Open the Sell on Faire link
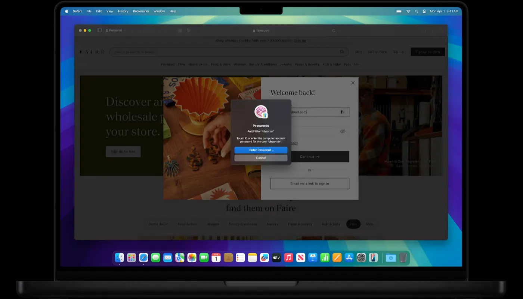 (377, 52)
